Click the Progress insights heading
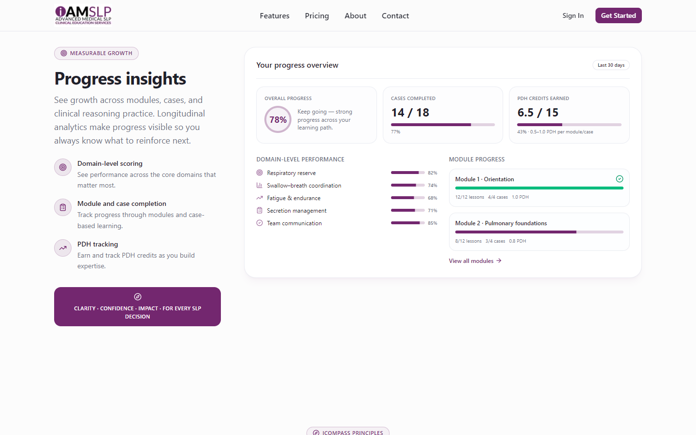This screenshot has height=435, width=696. pyautogui.click(x=120, y=79)
